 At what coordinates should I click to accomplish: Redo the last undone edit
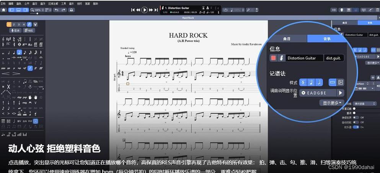click(x=64, y=10)
